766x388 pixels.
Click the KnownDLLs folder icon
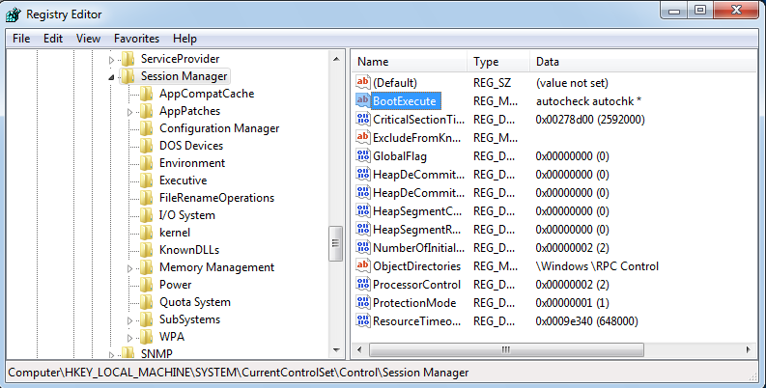(146, 250)
